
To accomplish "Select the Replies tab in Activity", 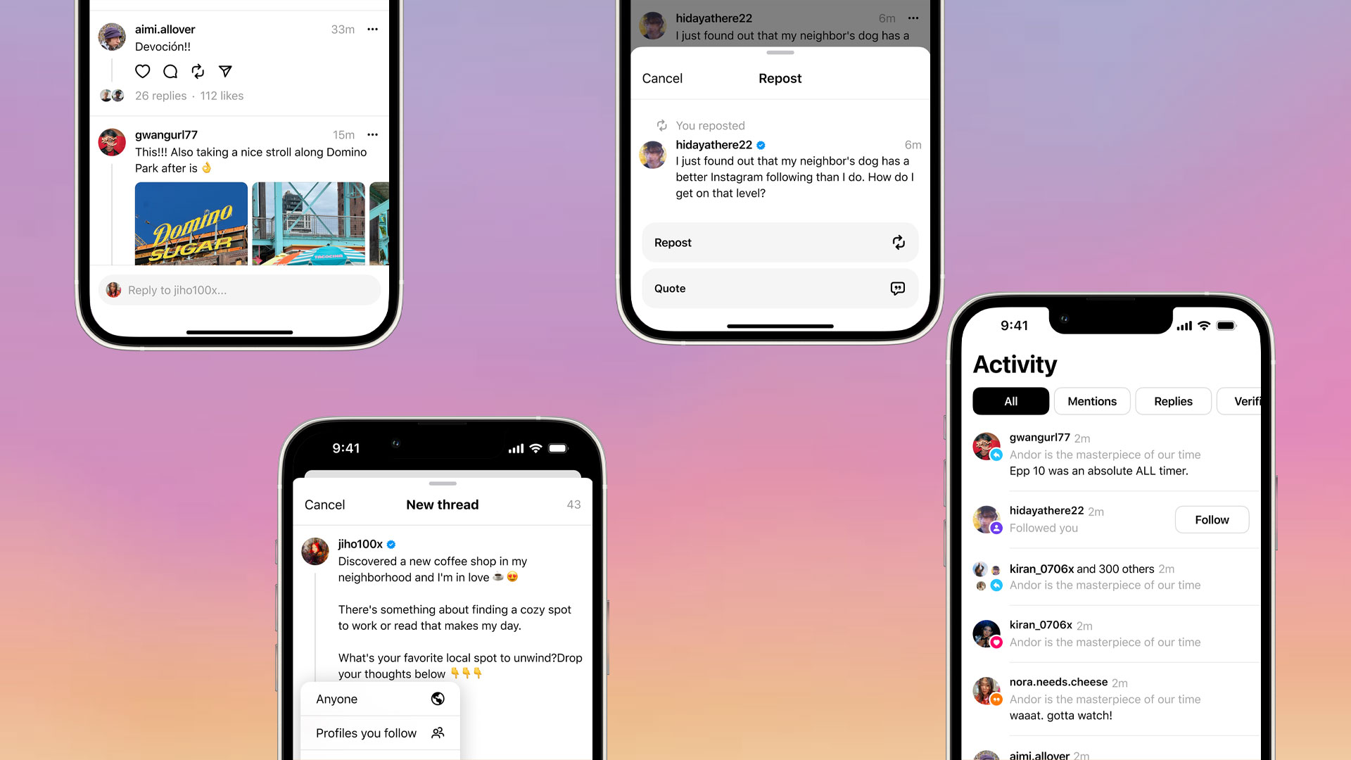I will (1173, 401).
